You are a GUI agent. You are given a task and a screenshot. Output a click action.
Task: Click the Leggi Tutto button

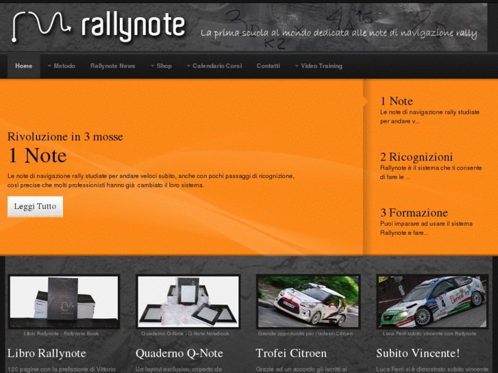point(35,207)
